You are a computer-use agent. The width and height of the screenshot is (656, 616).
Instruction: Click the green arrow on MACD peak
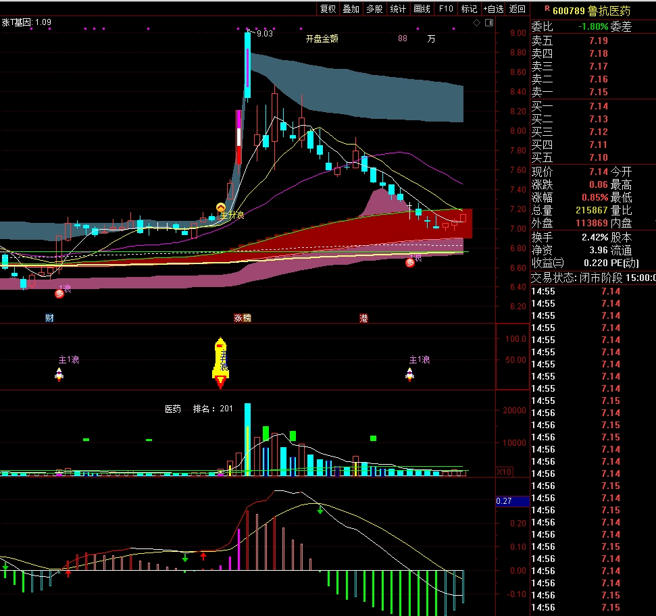[320, 510]
